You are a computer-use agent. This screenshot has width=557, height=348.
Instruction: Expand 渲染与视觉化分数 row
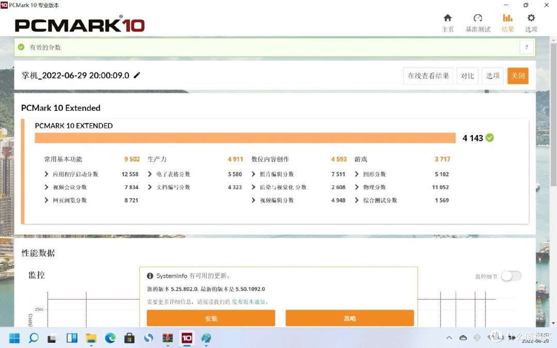(253, 187)
